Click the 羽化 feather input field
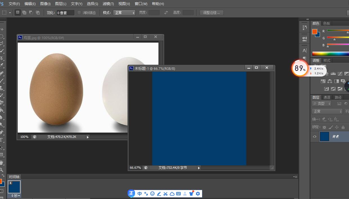This screenshot has width=349, height=199. (x=65, y=13)
